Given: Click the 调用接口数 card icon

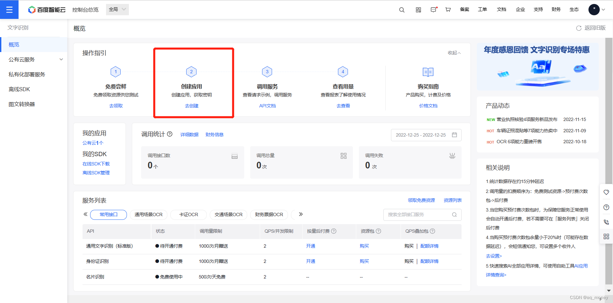Looking at the screenshot, I should click(235, 156).
